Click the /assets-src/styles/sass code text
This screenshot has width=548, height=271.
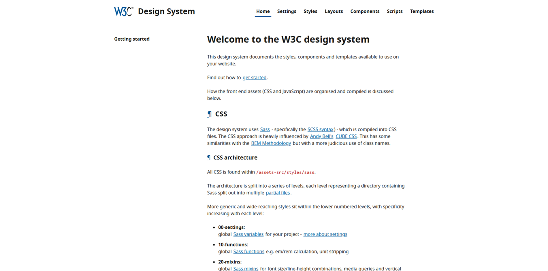285,172
